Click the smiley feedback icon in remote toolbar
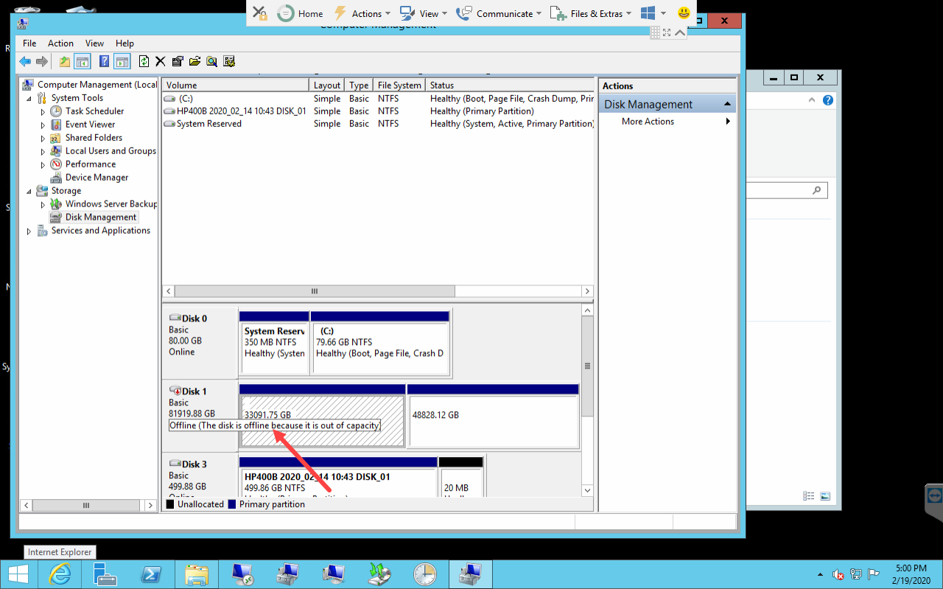 (x=684, y=13)
